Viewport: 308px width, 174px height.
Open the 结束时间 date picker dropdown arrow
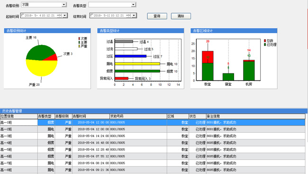coord(134,15)
